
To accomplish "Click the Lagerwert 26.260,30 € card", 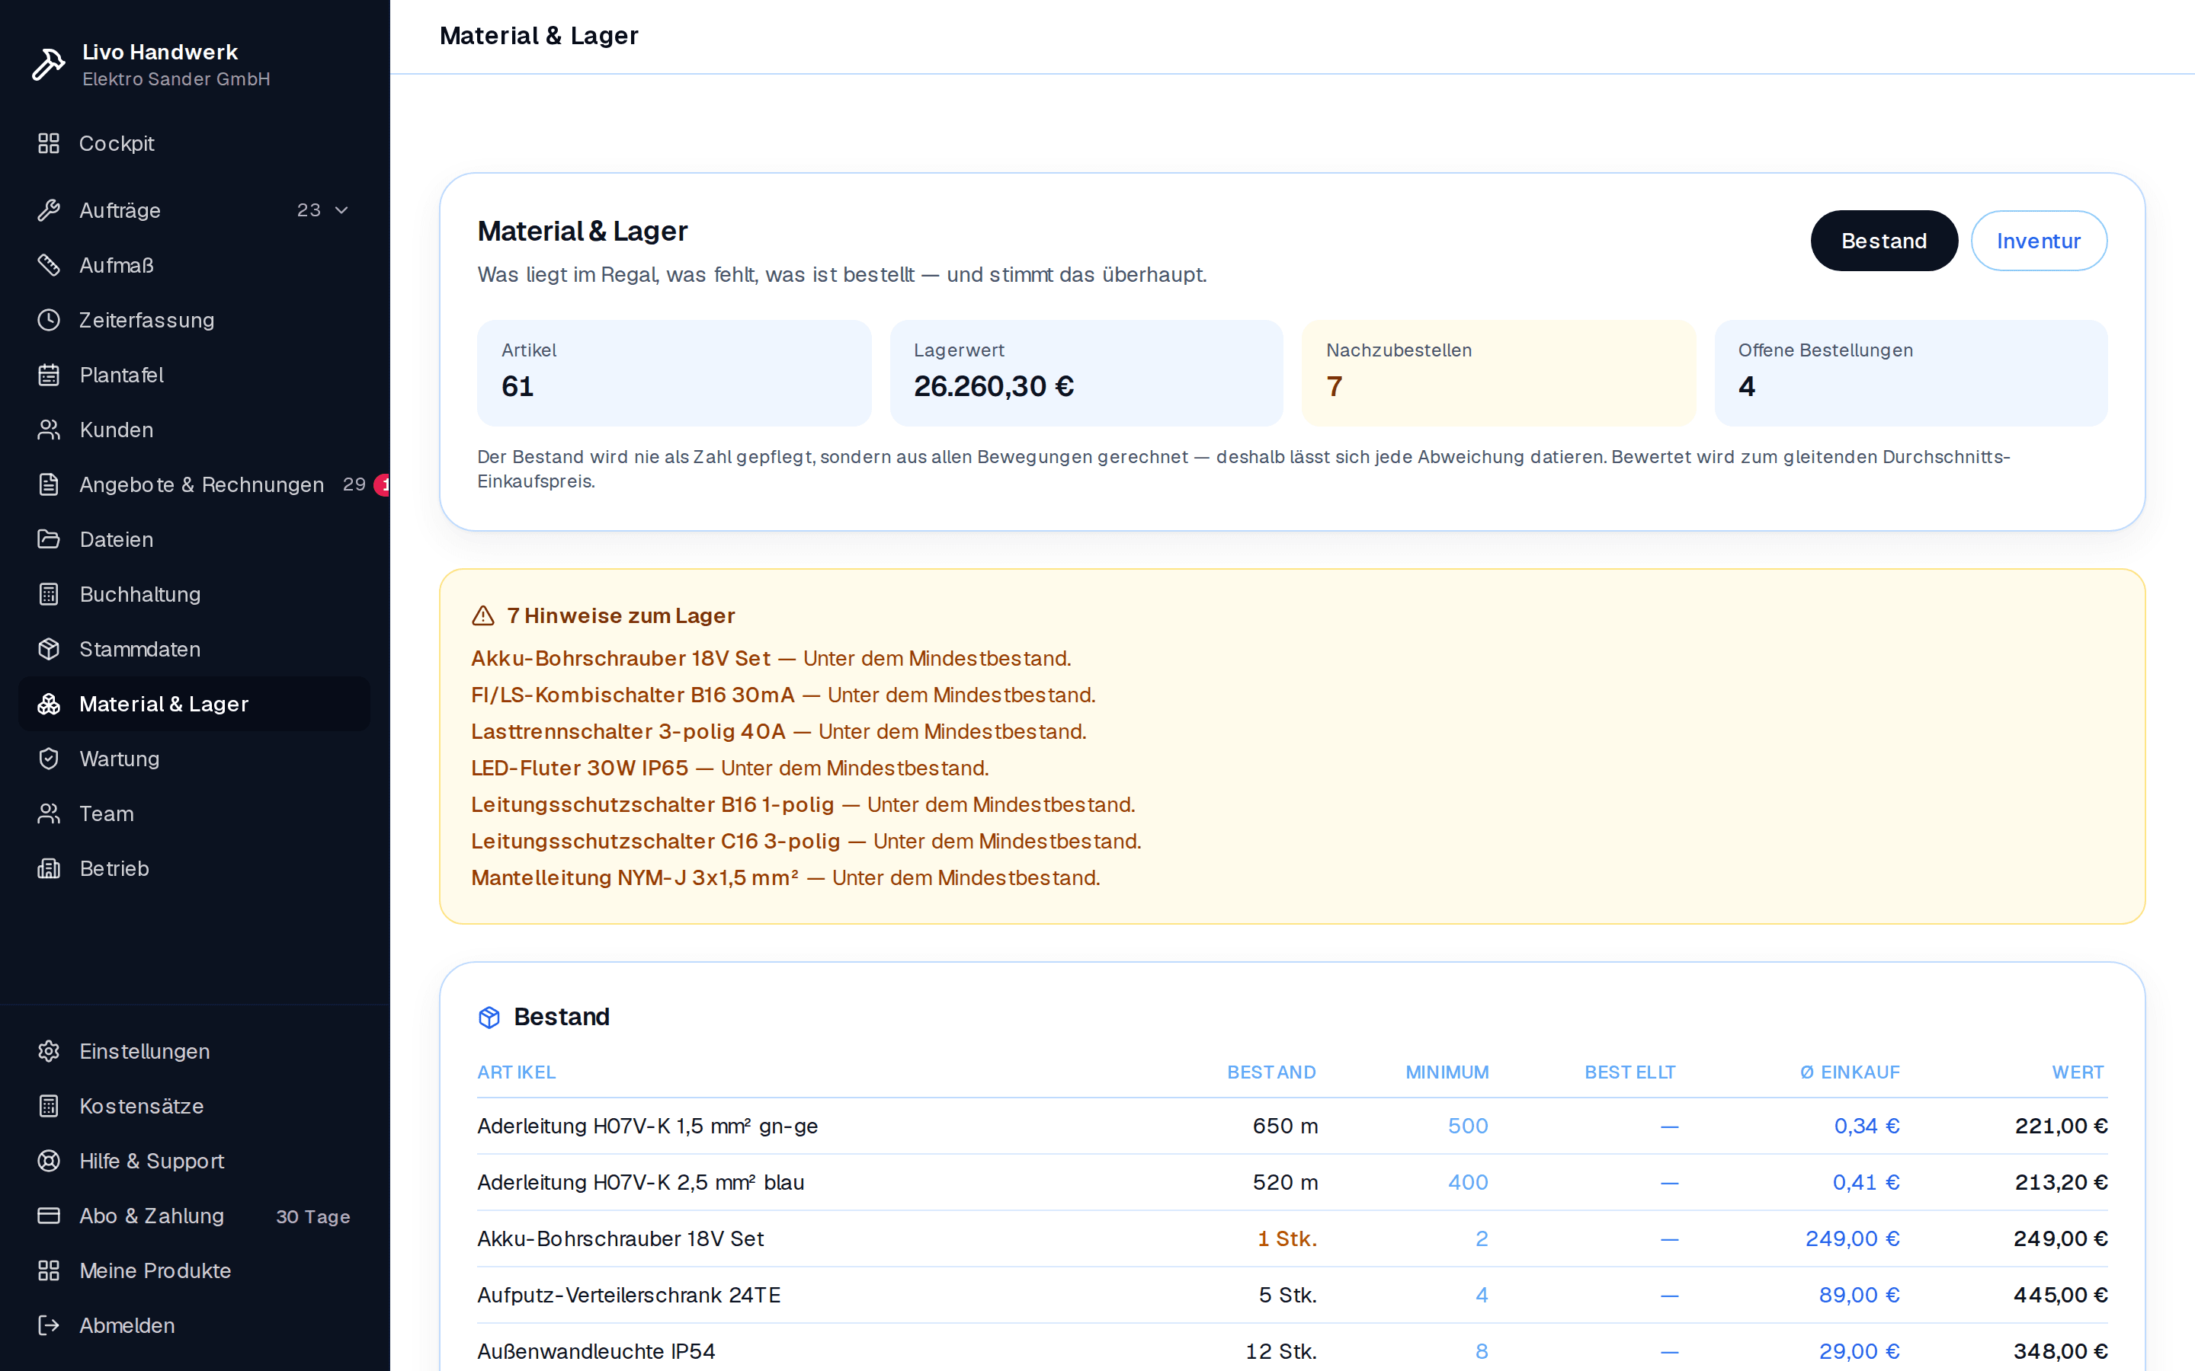I will coord(1086,372).
